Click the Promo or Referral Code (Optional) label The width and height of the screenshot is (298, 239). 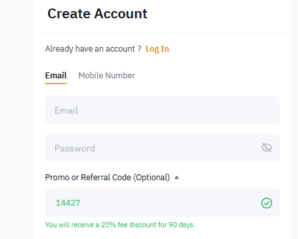[x=108, y=178]
